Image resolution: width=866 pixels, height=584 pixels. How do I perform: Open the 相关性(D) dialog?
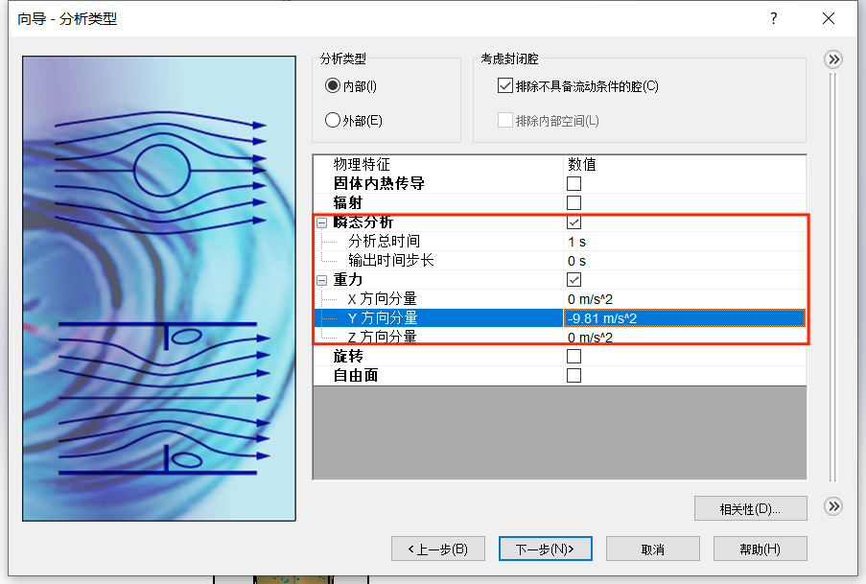(750, 507)
